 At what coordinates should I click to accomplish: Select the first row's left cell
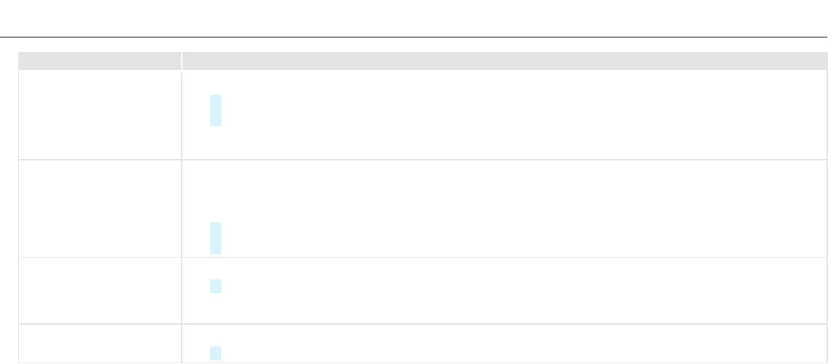click(x=99, y=115)
